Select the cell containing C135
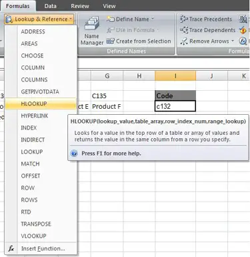250x257 pixels. (x=107, y=95)
